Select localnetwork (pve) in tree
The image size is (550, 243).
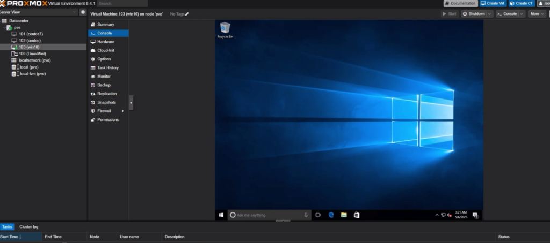click(x=43, y=60)
